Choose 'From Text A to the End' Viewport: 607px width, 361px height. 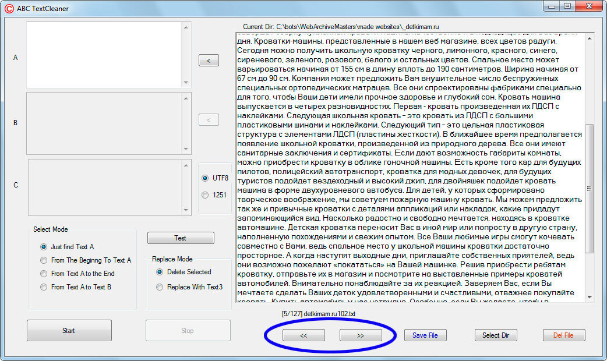[77, 274]
